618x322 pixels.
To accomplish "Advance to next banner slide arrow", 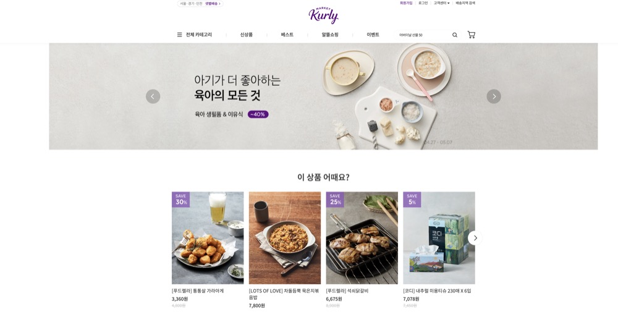I will pos(493,96).
